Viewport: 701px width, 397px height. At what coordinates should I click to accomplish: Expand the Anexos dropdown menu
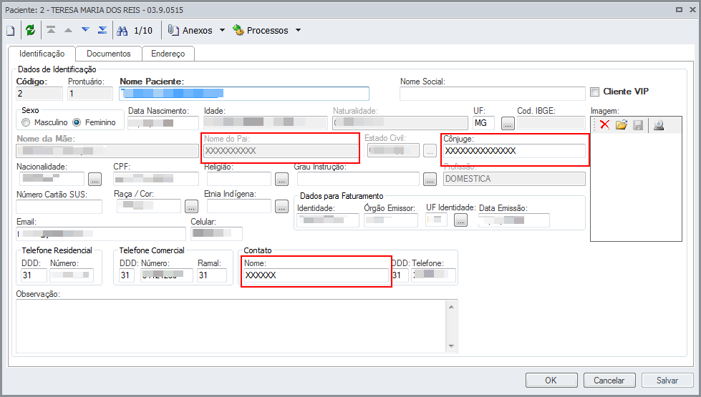pos(222,31)
